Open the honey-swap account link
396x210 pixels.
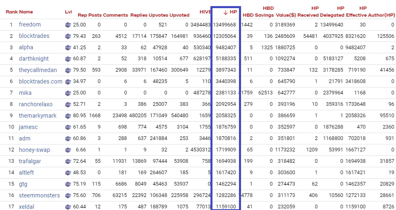34,150
